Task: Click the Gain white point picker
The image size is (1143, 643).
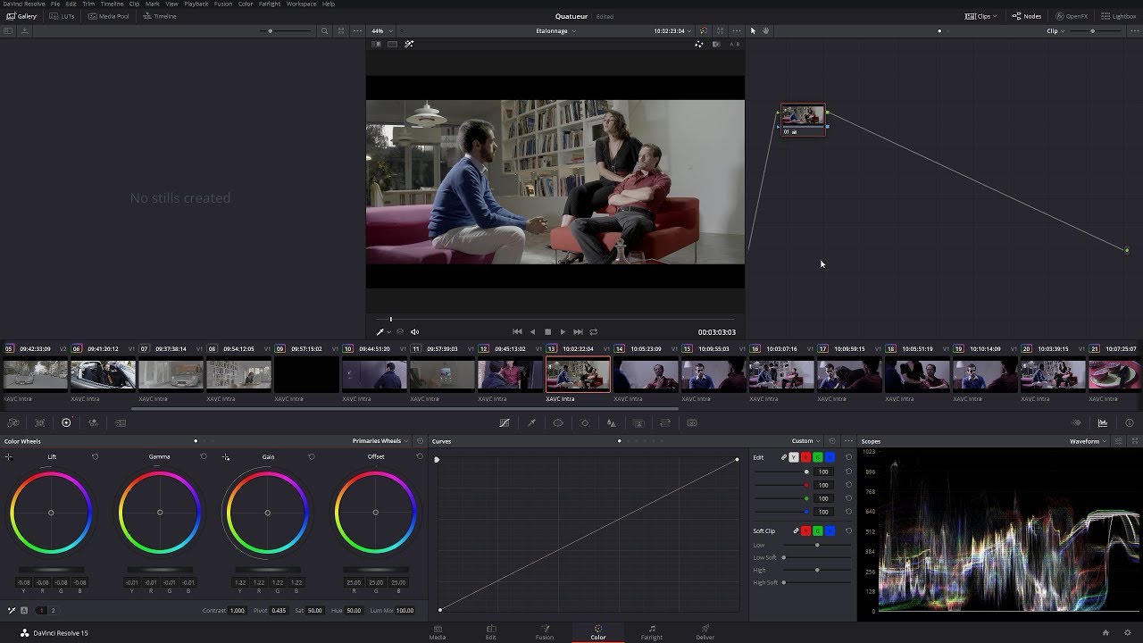Action: click(226, 457)
